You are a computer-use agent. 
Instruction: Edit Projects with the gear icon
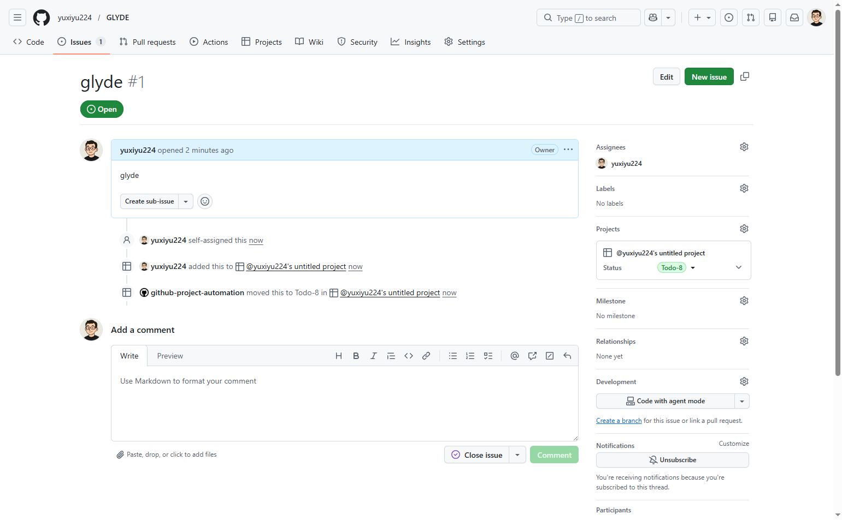(744, 229)
